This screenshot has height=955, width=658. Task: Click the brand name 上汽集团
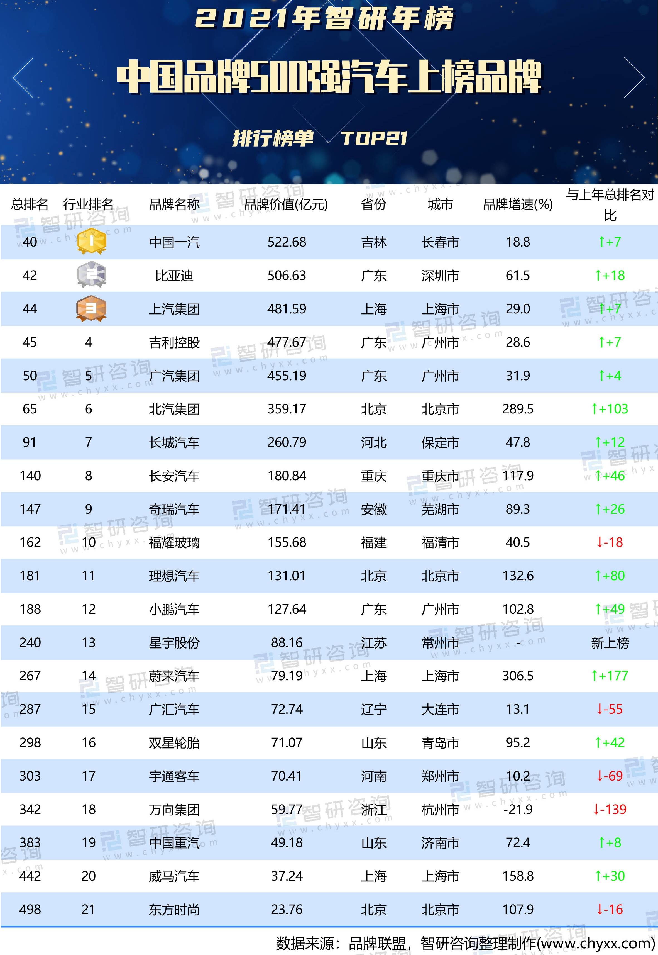pos(174,309)
